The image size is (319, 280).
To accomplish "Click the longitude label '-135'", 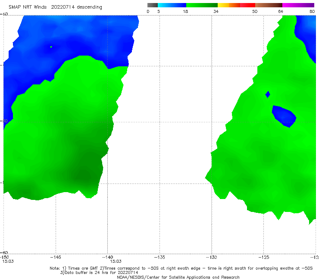I will pyautogui.click(x=159, y=257).
